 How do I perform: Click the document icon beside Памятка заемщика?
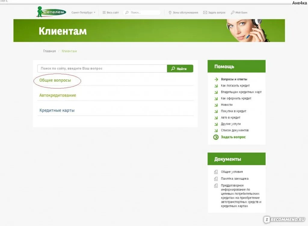(216, 179)
